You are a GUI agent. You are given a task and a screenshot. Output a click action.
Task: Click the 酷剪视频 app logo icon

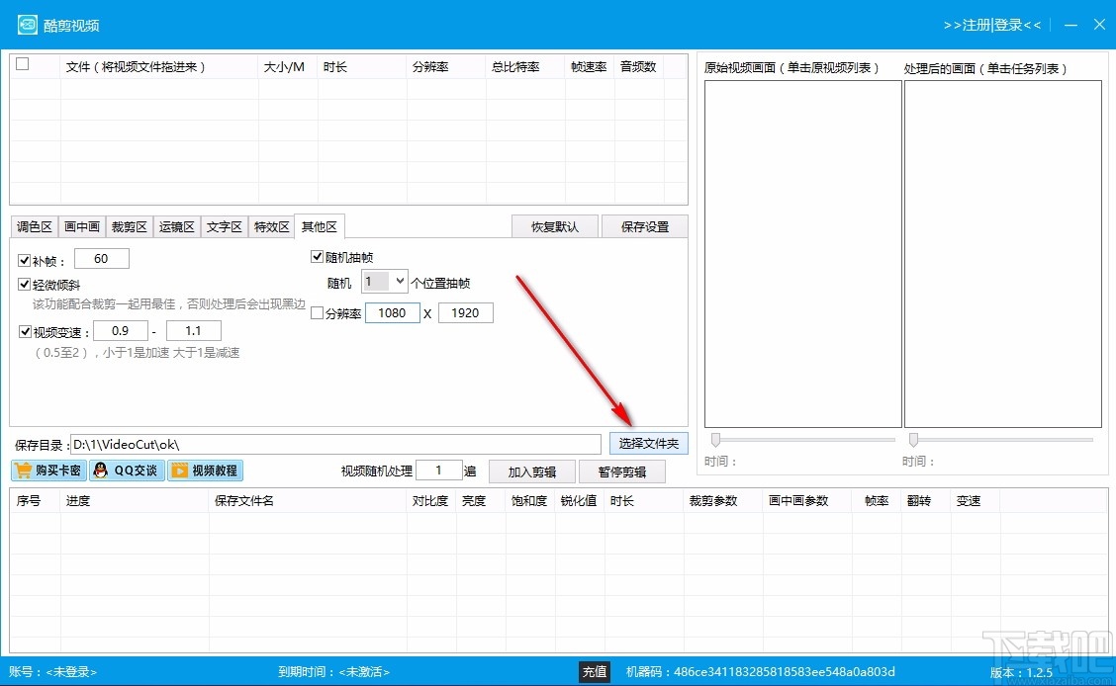(x=27, y=25)
